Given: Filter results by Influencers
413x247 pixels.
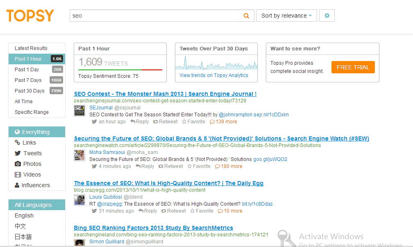Looking at the screenshot, I should coord(37,185).
